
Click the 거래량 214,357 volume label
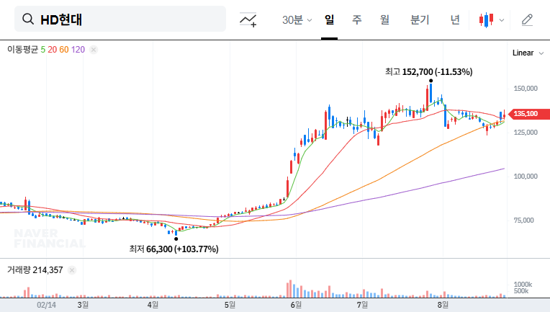point(35,270)
